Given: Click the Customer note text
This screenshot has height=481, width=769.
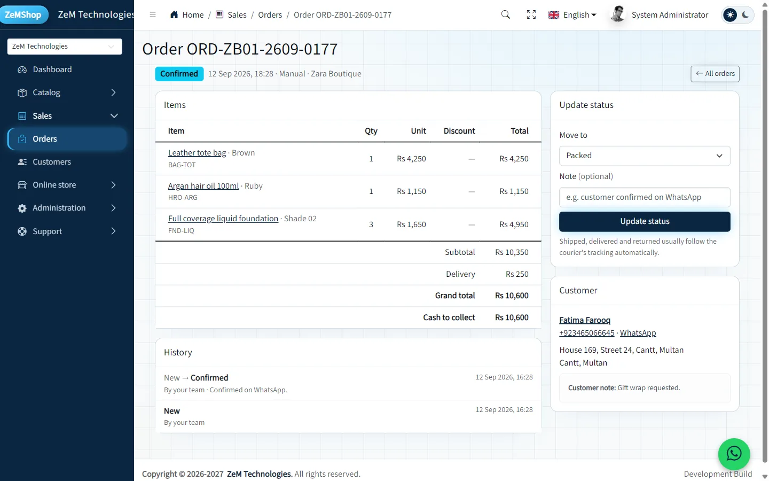Looking at the screenshot, I should [624, 388].
